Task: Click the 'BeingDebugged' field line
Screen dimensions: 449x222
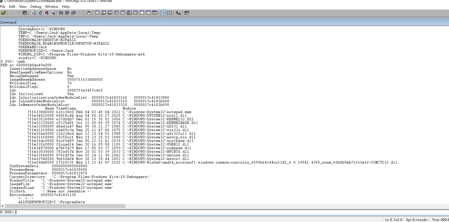Action: coord(42,76)
